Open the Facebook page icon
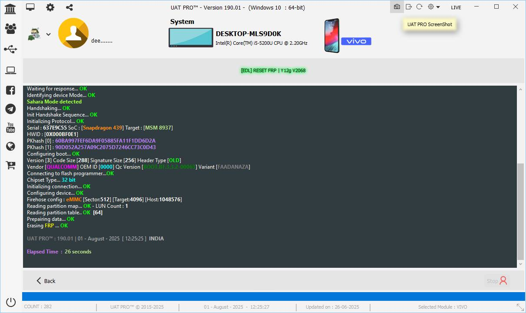Screen dimensions: 526x313 click(x=10, y=90)
